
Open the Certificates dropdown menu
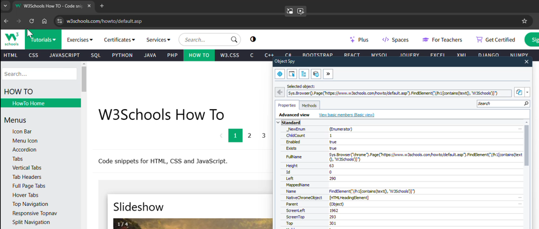(x=119, y=39)
